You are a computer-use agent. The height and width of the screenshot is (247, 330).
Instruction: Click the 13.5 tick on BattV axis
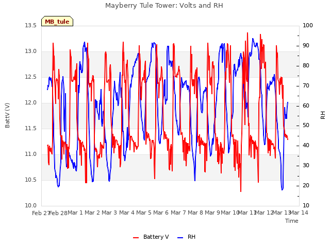click(x=31, y=25)
